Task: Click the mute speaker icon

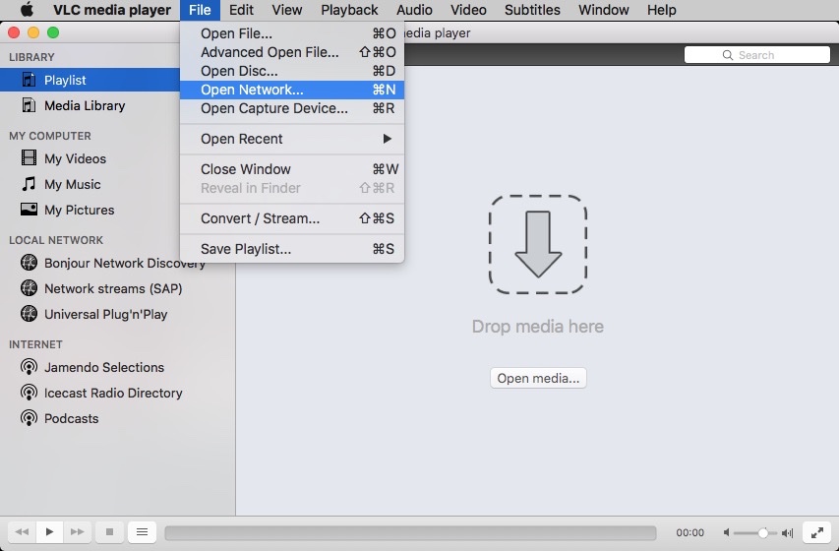Action: [x=726, y=532]
